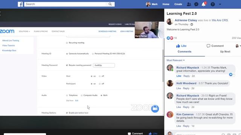This screenshot has width=241, height=135.
Task: Open the Messenger icon
Action: 196,4
